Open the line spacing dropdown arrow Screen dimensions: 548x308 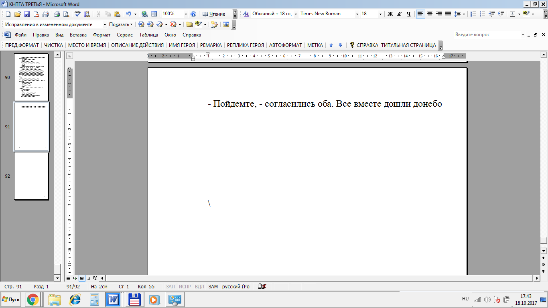point(464,14)
